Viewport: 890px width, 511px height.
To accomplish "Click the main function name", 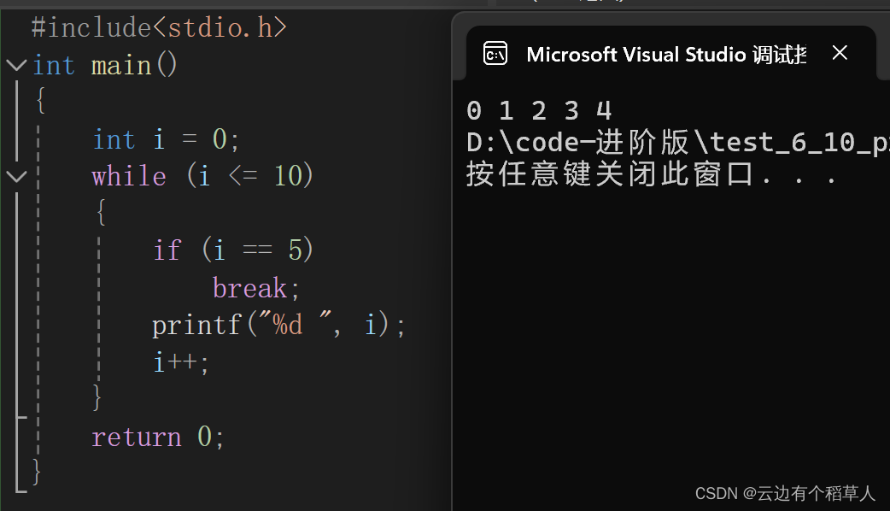I will tap(121, 65).
